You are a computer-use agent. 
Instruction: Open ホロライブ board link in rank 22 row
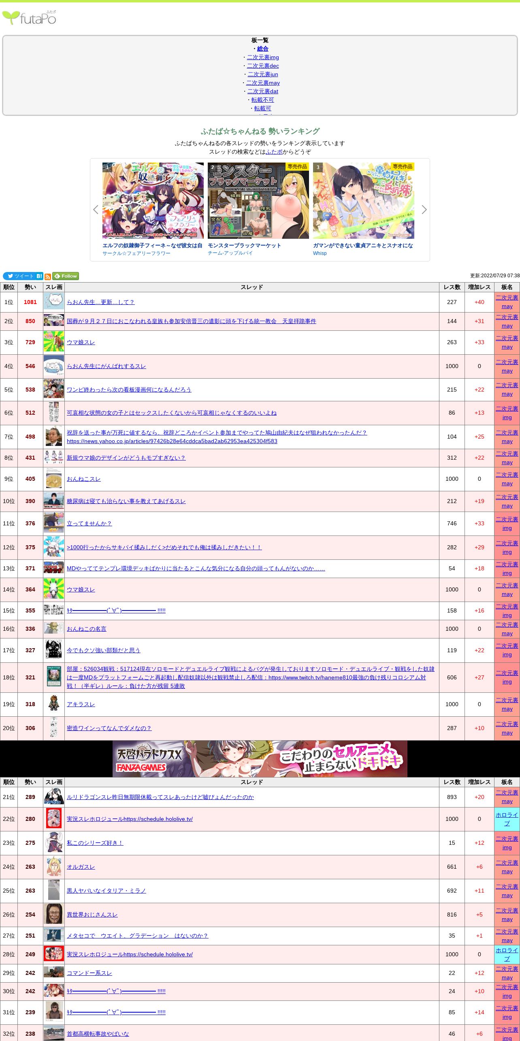(x=507, y=819)
